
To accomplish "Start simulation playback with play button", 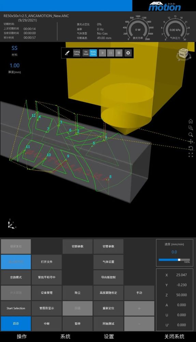I will pos(102,53).
